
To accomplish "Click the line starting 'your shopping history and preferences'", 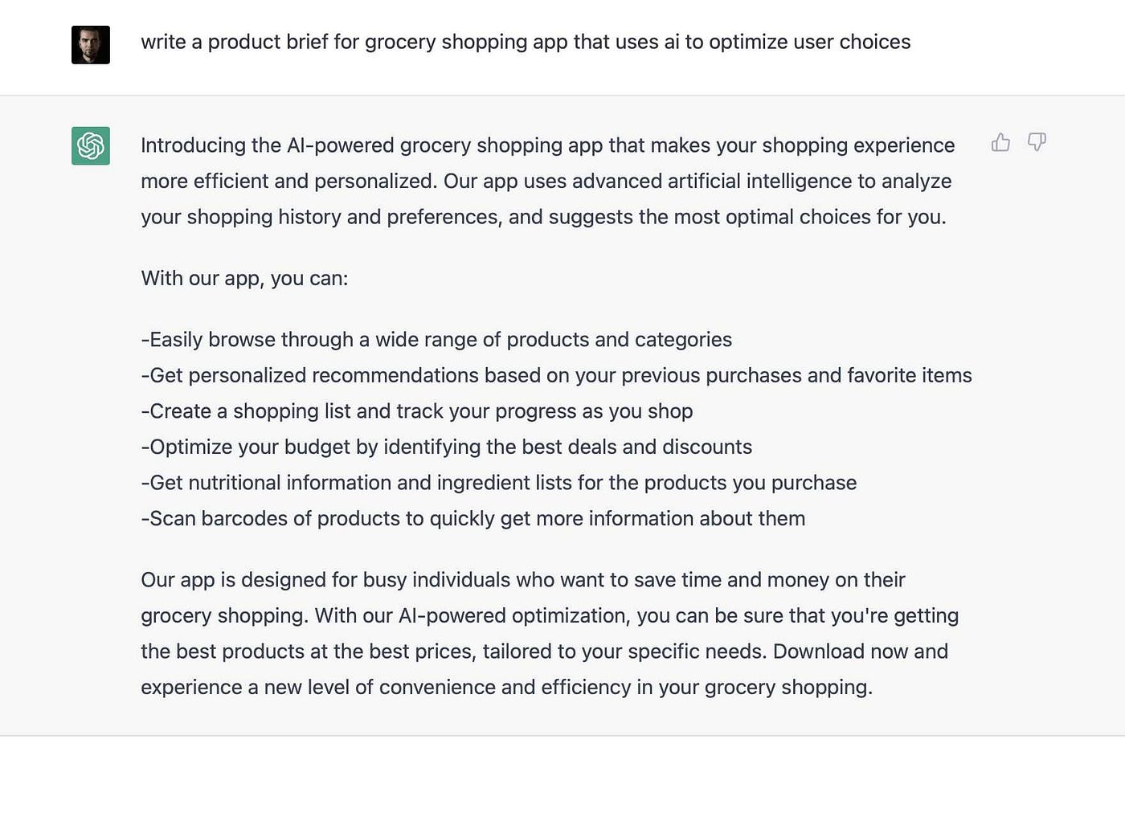I will (x=543, y=217).
